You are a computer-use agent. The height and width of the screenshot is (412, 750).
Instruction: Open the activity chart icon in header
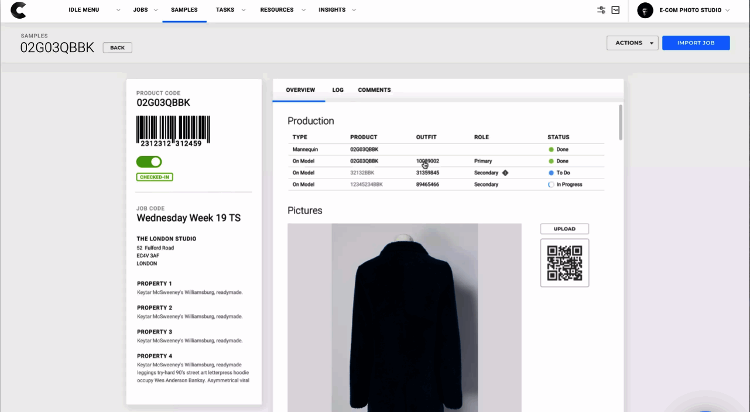(x=615, y=10)
